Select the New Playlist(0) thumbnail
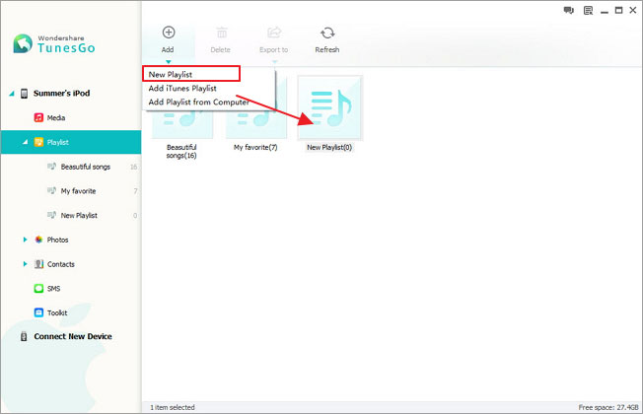The width and height of the screenshot is (643, 414). pos(329,108)
